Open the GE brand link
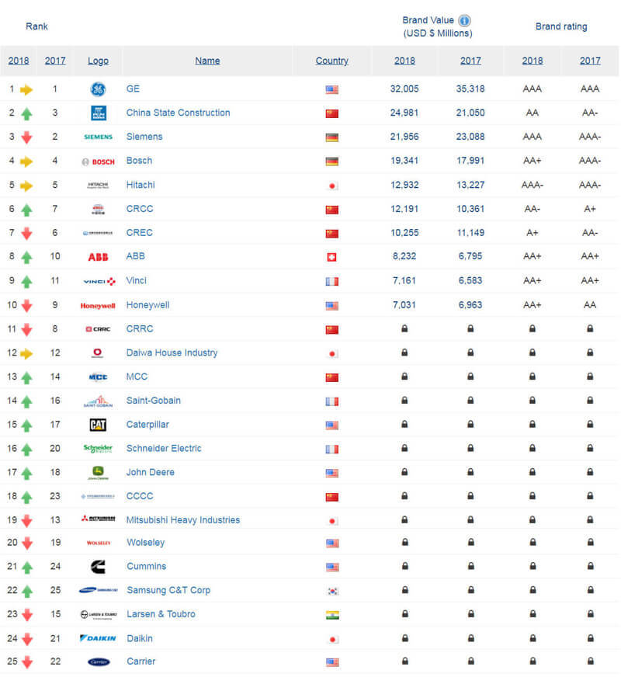Viewport: 621px width, 677px height. point(133,89)
